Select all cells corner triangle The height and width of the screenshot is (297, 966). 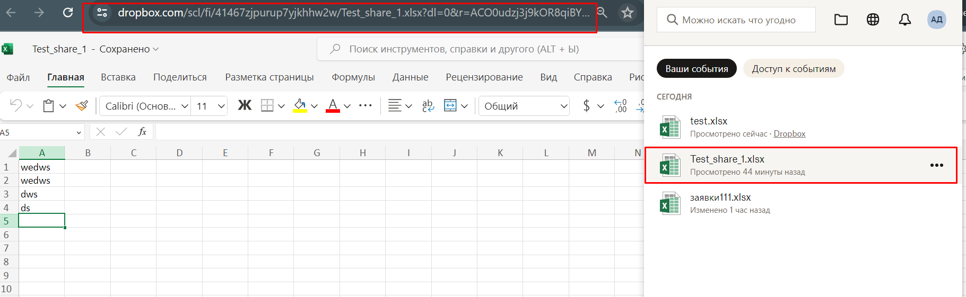13,153
